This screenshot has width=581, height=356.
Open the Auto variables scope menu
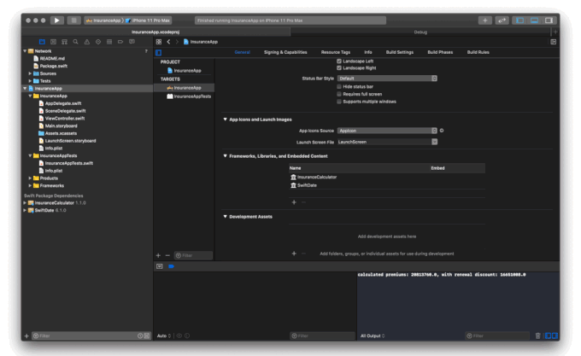pos(164,336)
